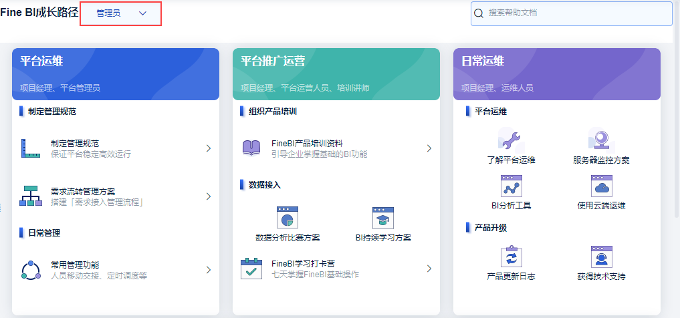Click the 需求流转管理方案 flowchart icon
Screen dimensions: 680x318
tap(31, 196)
